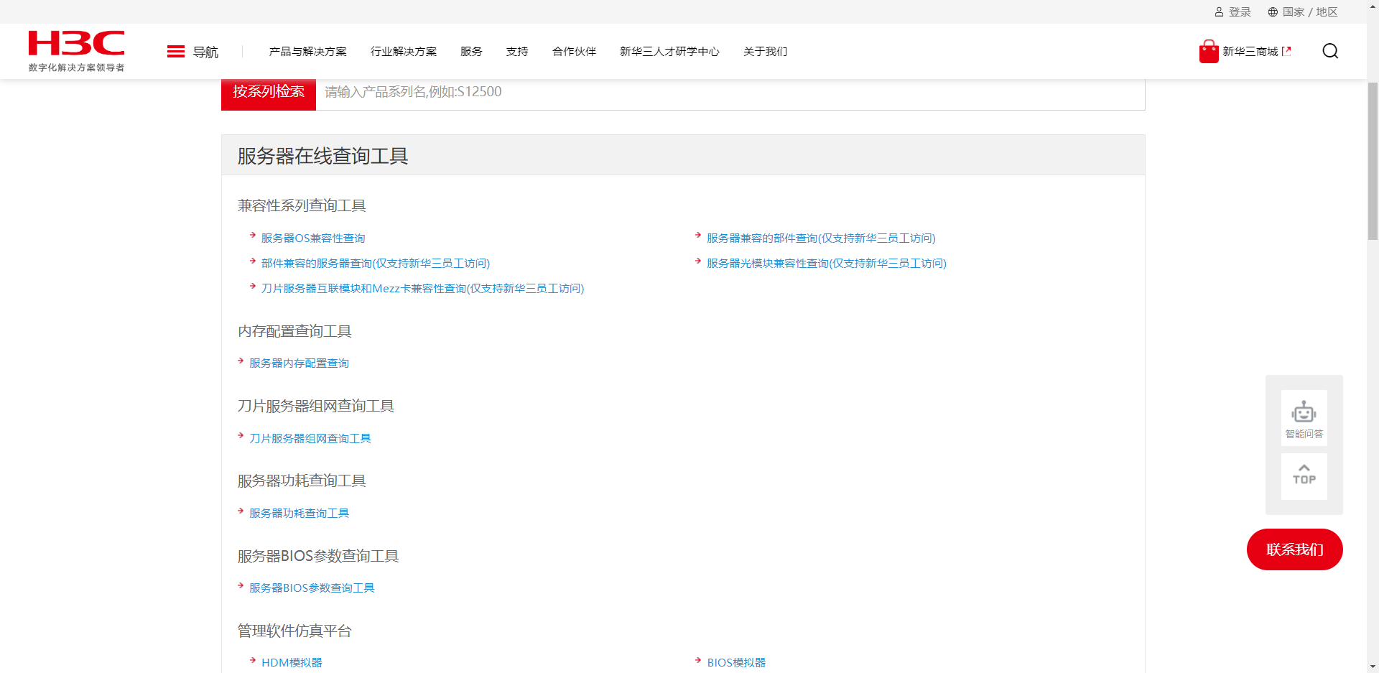Screen dimensions: 1379x673
Task: Open 新华三商城 link
Action: tap(1250, 52)
